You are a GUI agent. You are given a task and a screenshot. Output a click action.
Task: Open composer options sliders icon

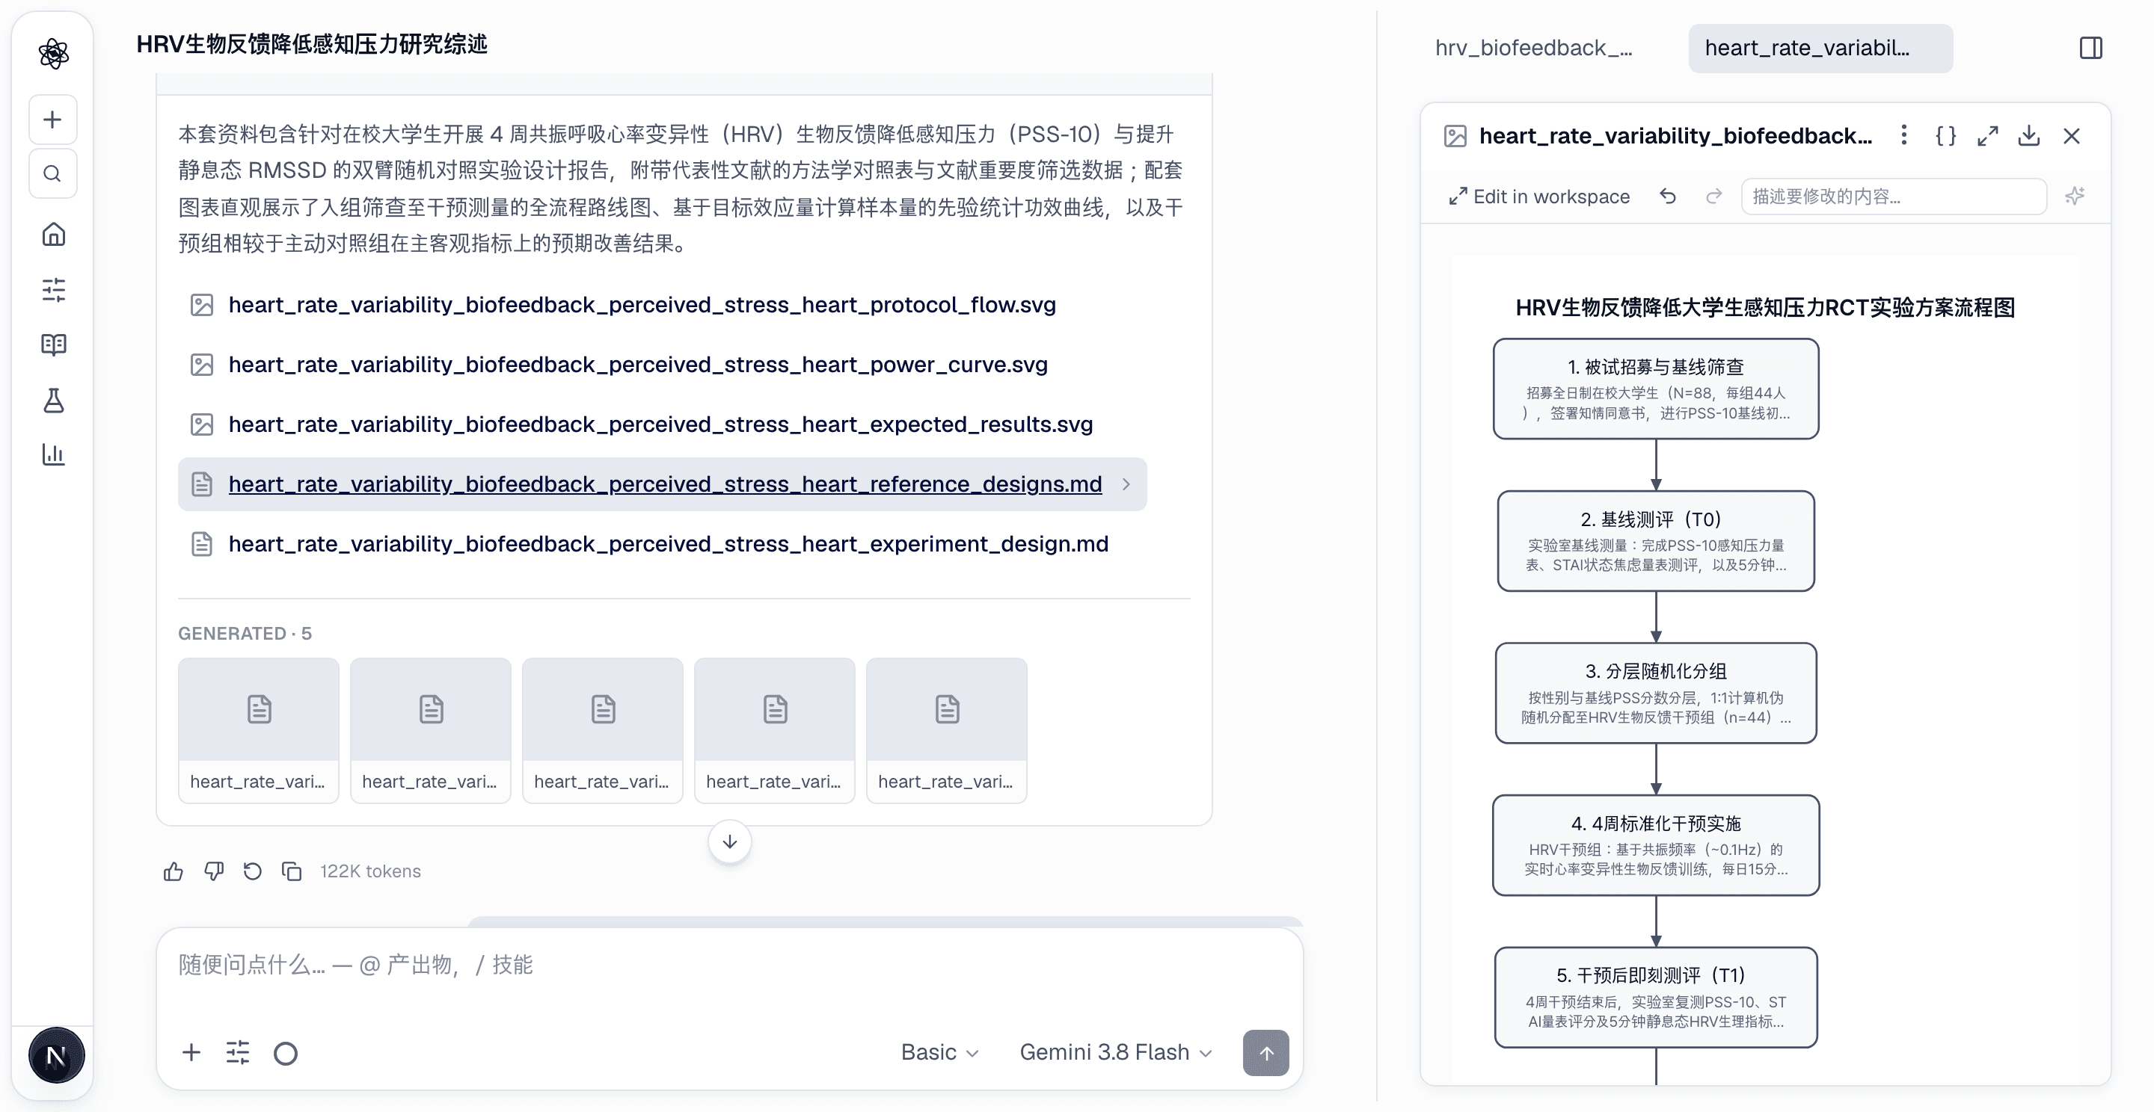[x=239, y=1052]
